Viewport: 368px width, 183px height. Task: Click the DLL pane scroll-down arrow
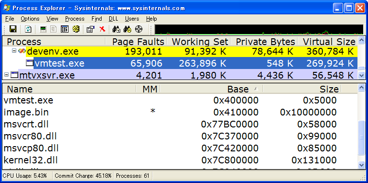coord(362,165)
